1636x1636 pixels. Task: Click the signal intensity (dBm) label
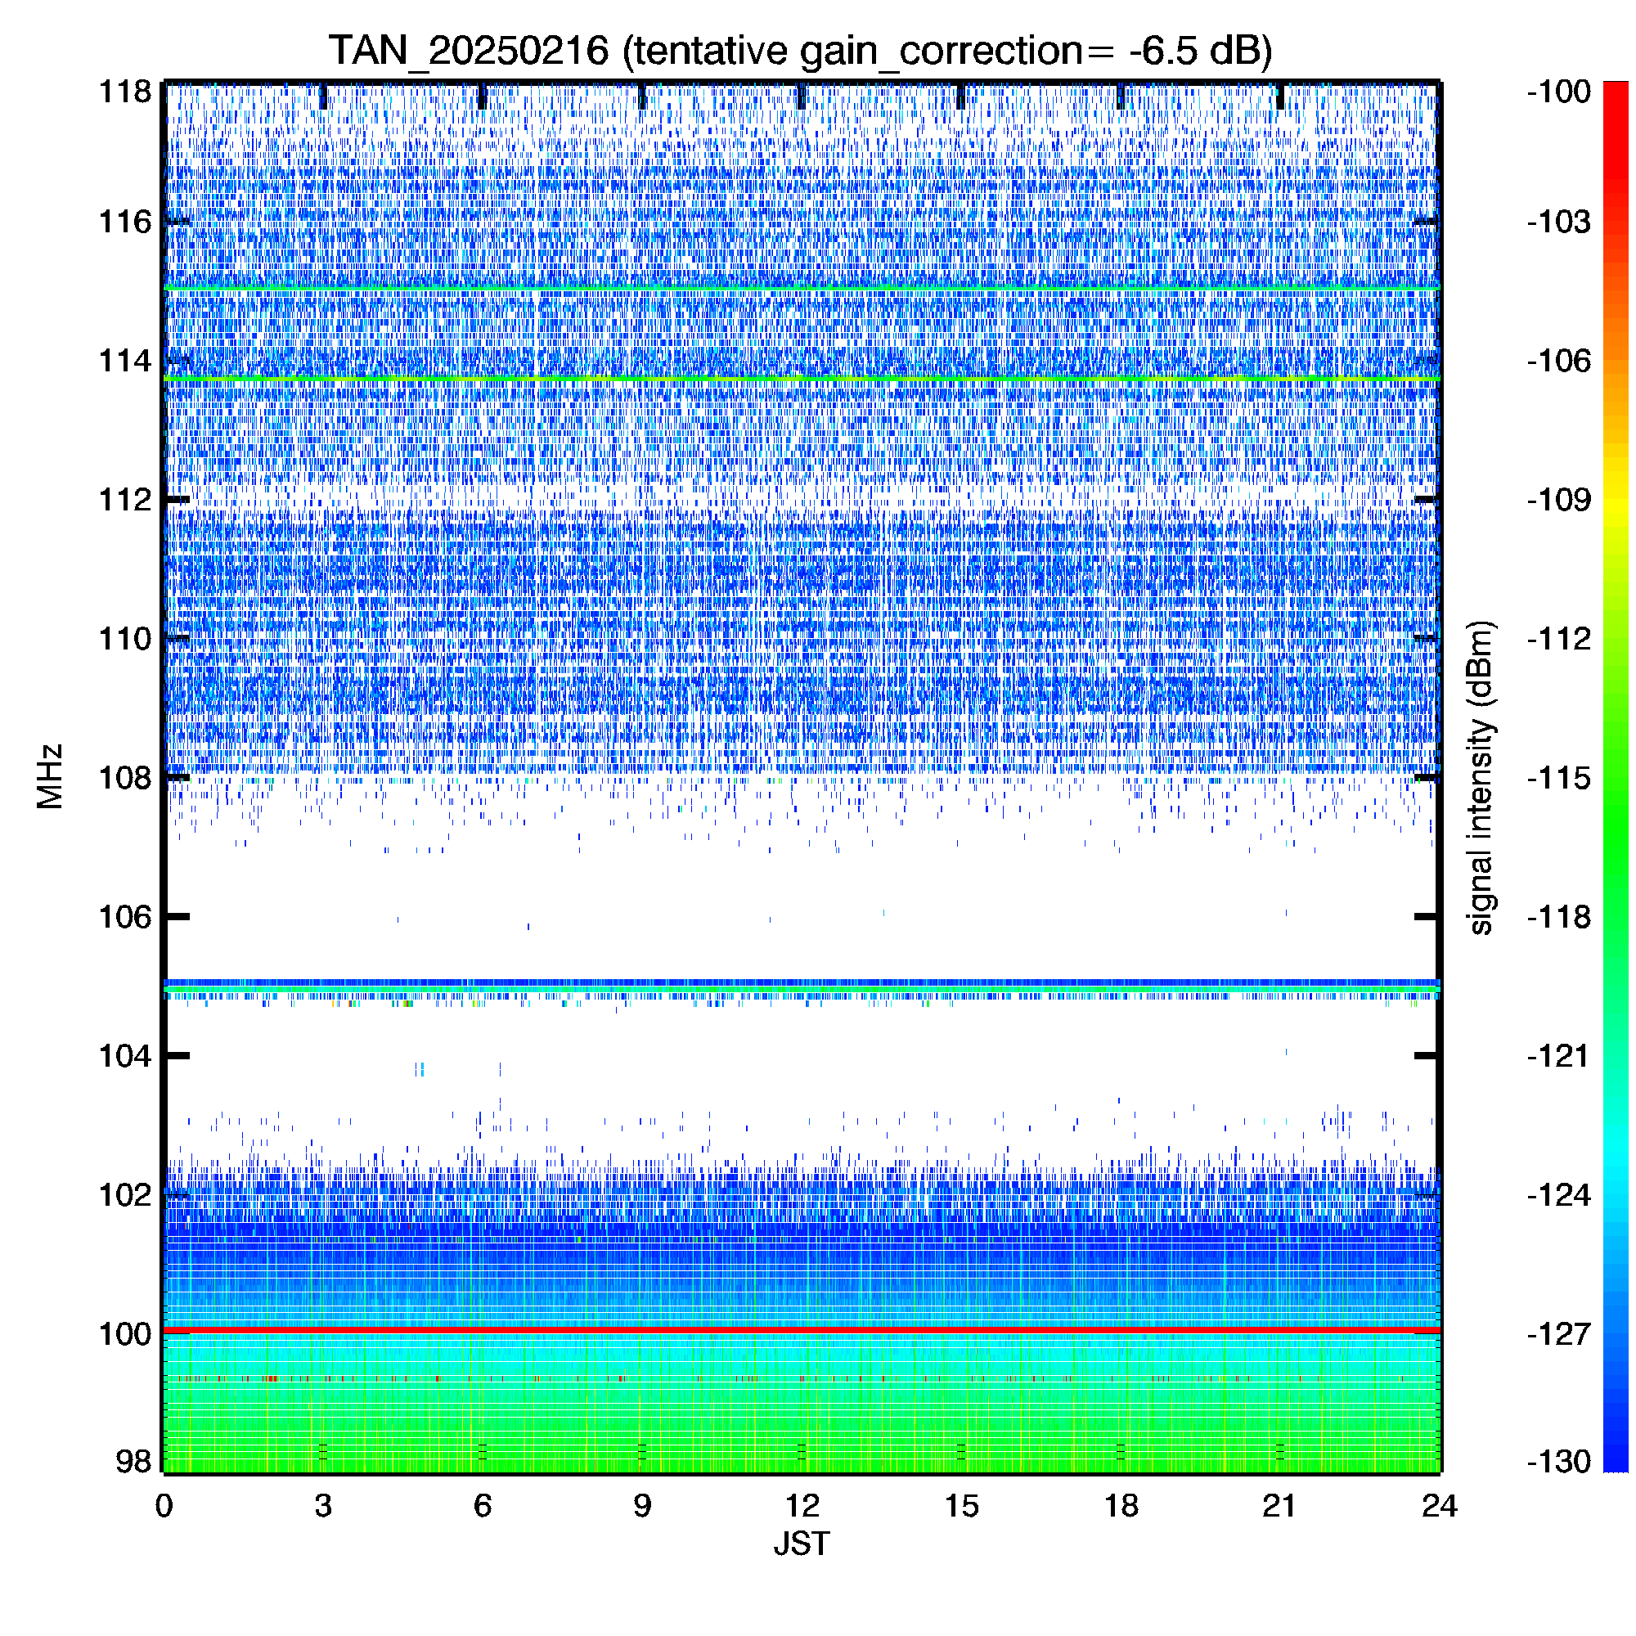click(x=1481, y=777)
